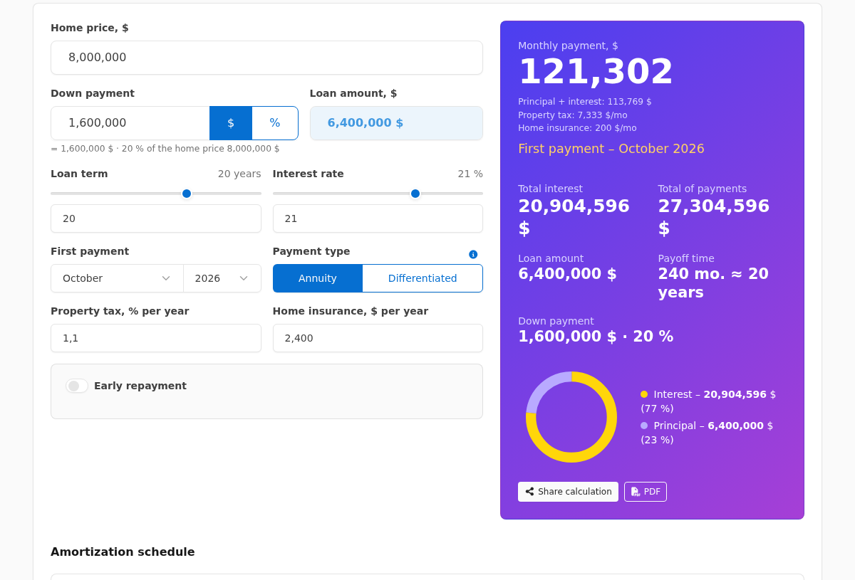Click the Payment type info icon

[473, 254]
